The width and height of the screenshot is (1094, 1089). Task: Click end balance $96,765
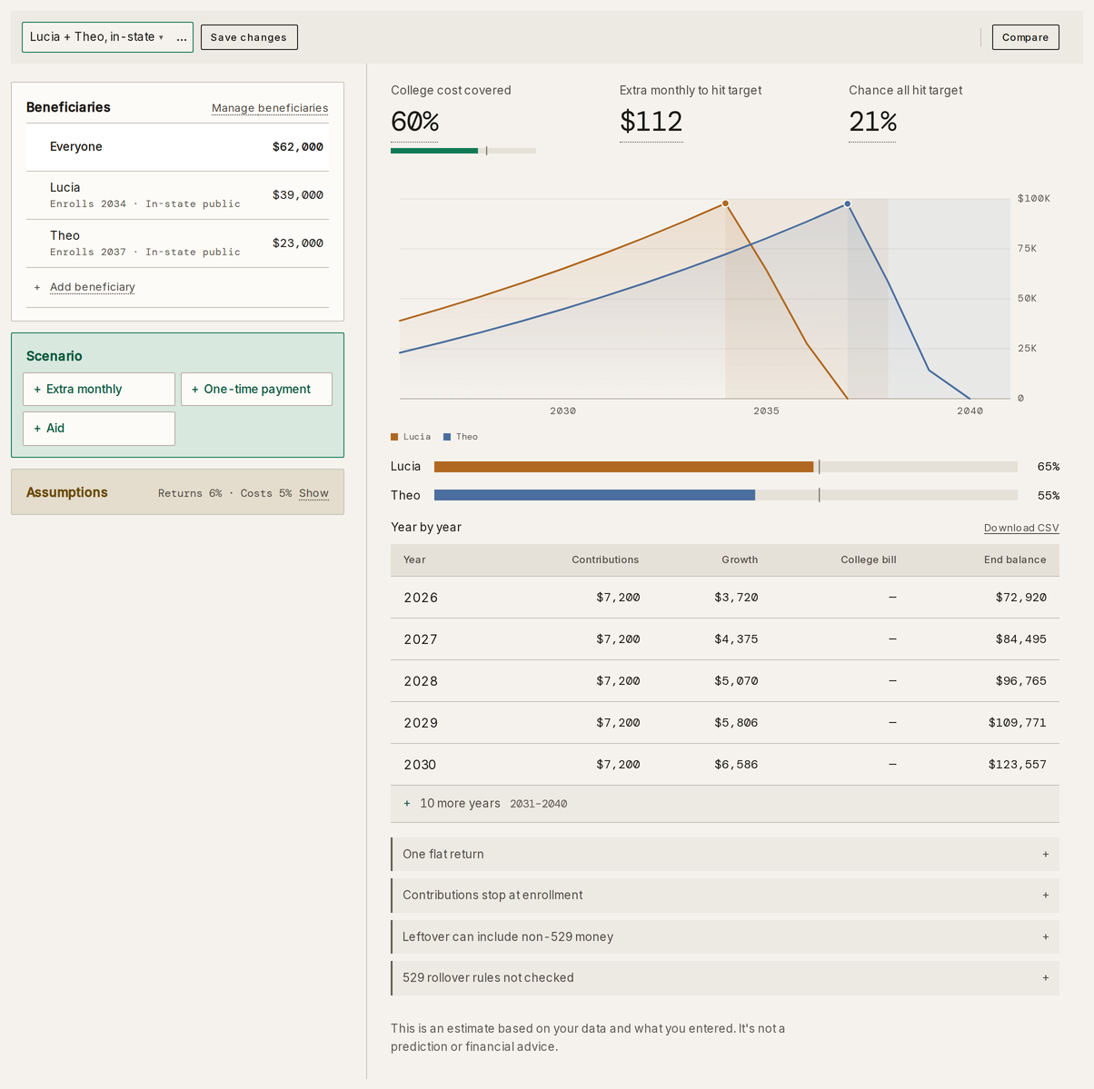point(1021,681)
